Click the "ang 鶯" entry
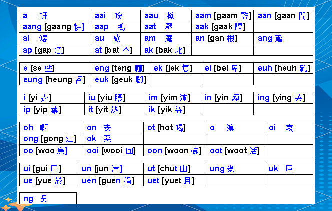 pyautogui.click(x=270, y=38)
